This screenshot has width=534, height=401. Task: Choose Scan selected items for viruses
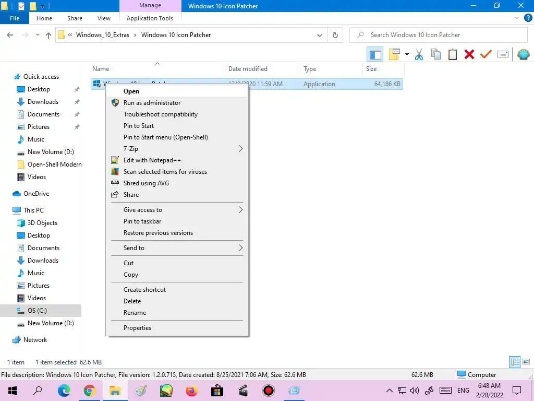[x=177, y=171]
